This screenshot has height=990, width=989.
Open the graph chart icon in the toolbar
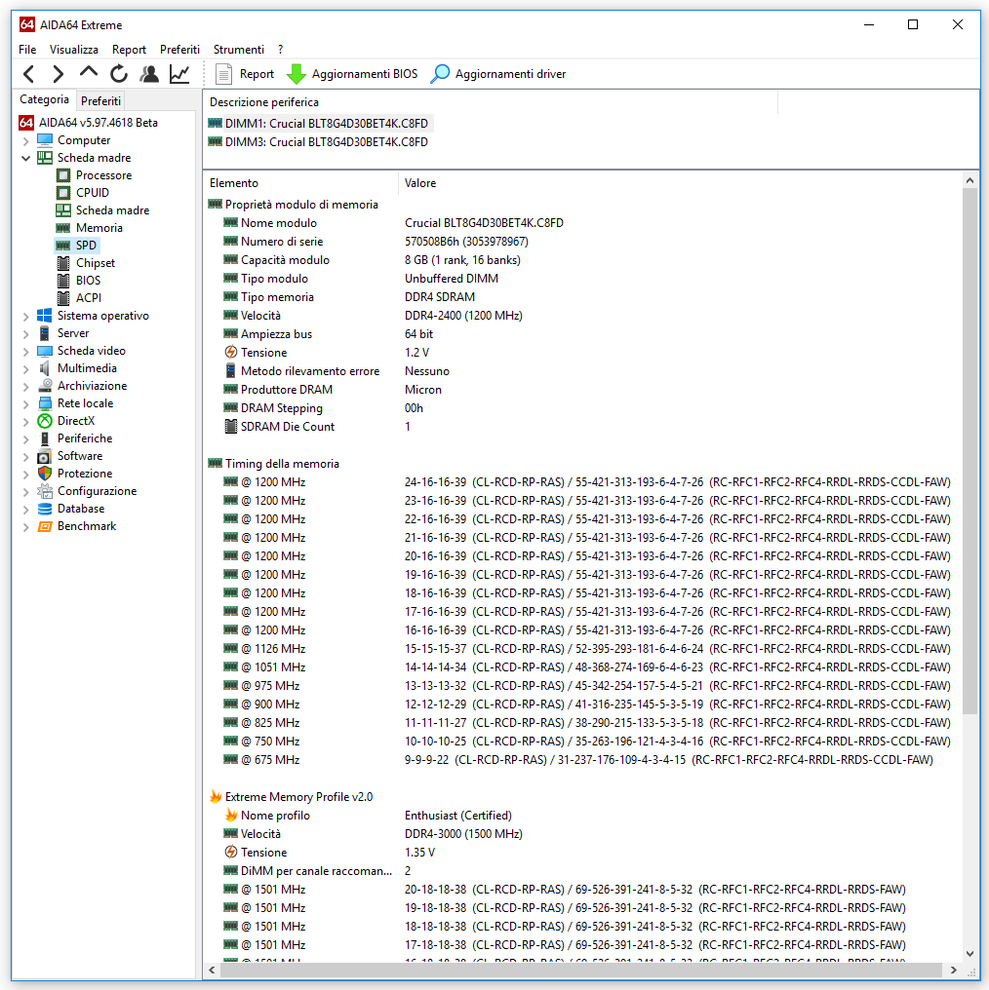(179, 74)
